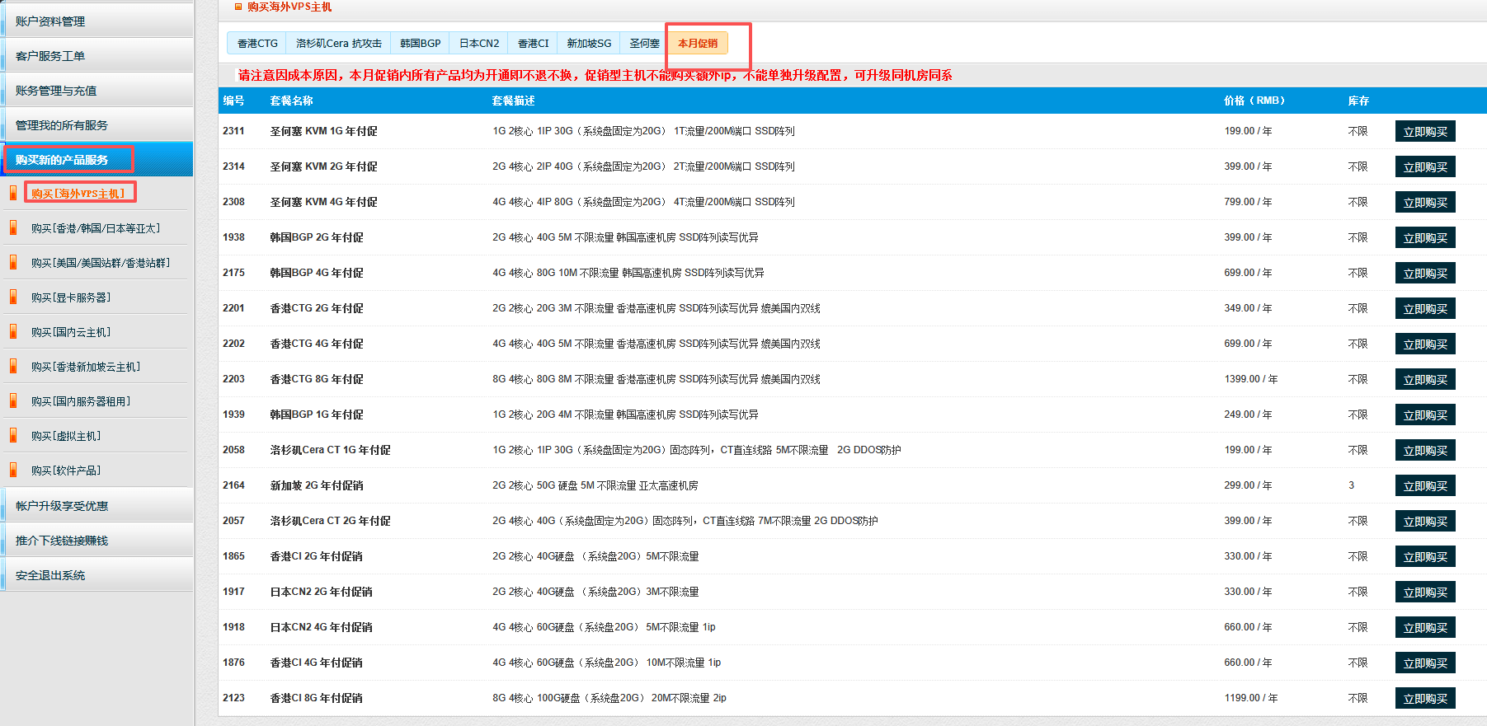
Task: Click 立即购买 for 圣何塞 KVM 4G 年付促
Action: 1425,203
